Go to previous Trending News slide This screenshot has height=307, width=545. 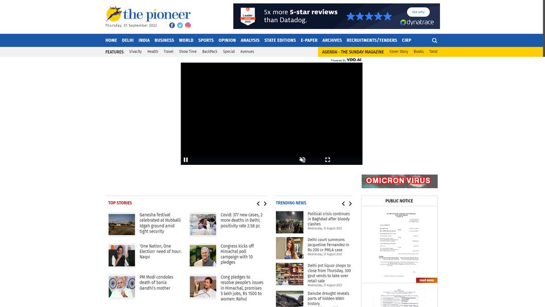[x=343, y=204]
